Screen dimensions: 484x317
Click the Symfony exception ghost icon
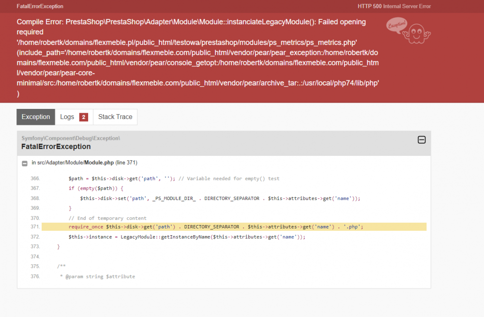(x=416, y=34)
